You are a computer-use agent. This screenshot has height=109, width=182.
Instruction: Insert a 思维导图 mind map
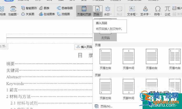point(65,8)
